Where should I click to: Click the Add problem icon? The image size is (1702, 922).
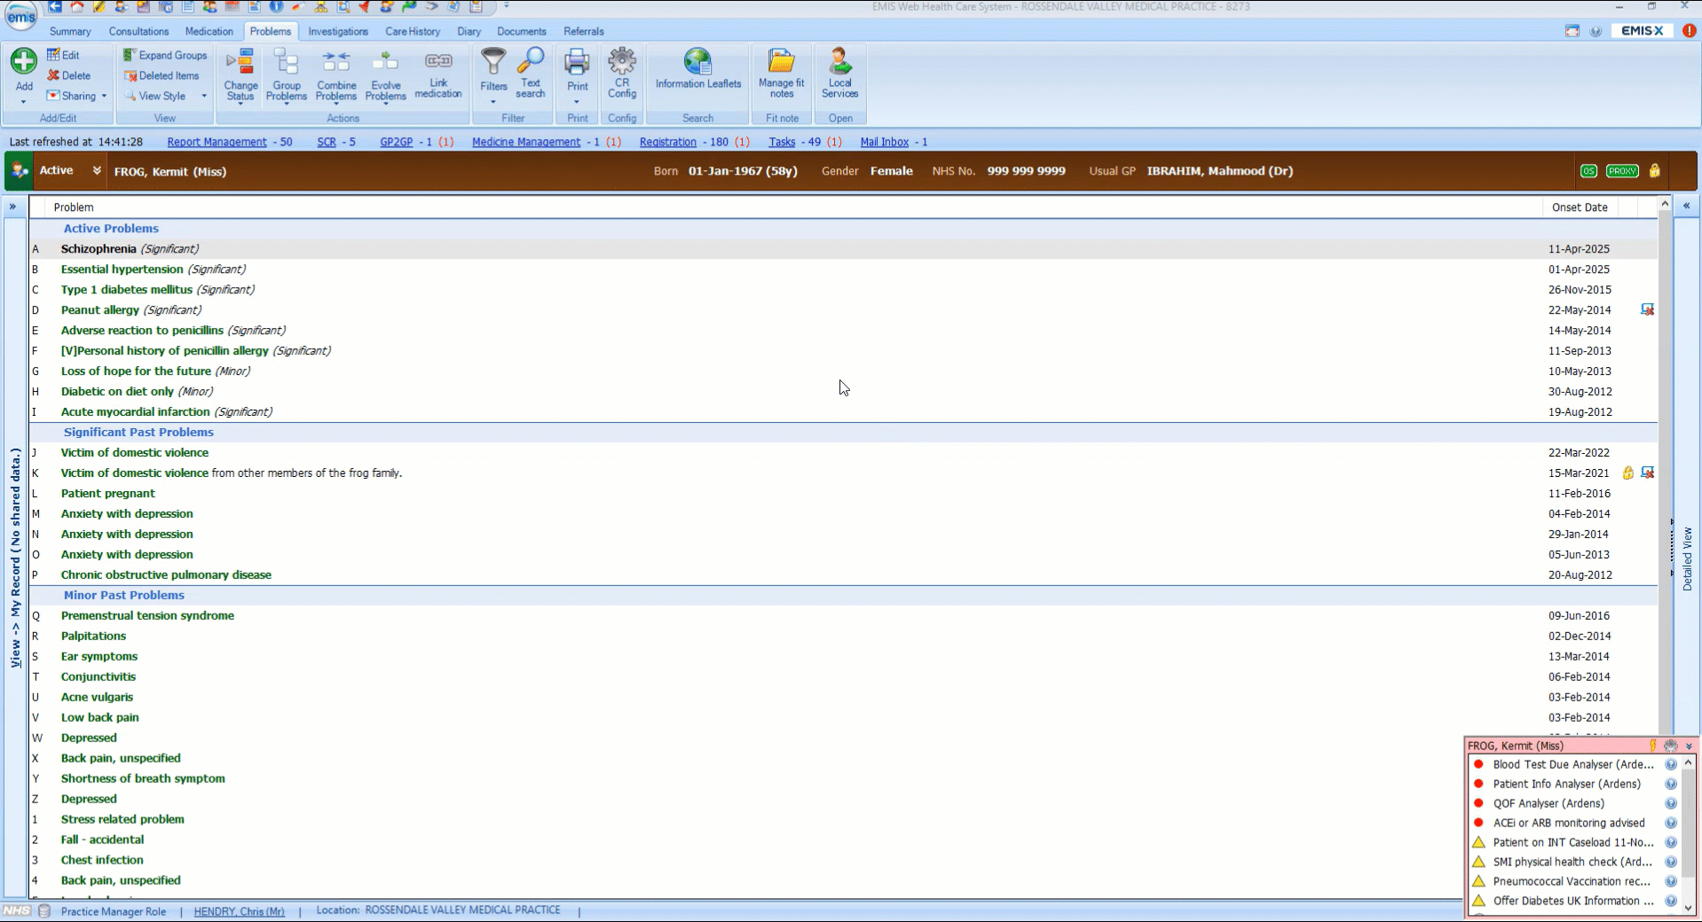tap(24, 62)
